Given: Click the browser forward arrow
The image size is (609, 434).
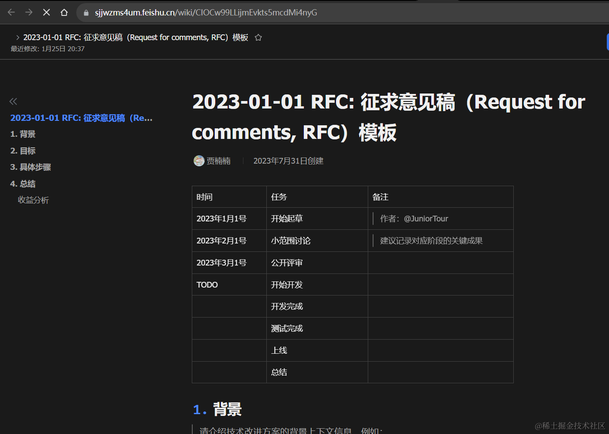Looking at the screenshot, I should (x=29, y=12).
